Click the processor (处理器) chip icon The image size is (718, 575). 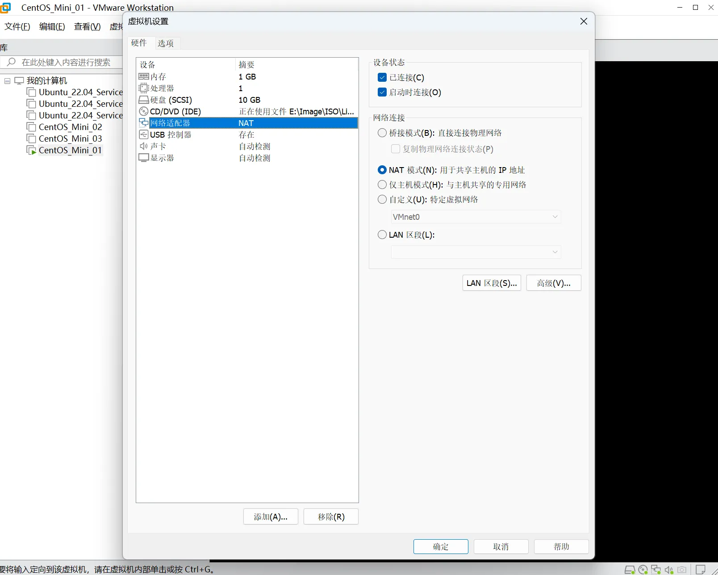[x=144, y=88]
